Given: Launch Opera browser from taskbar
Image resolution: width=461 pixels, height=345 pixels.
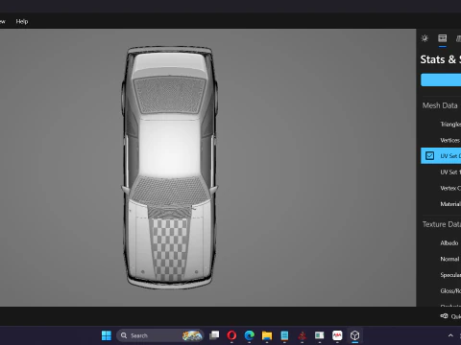Looking at the screenshot, I should click(231, 335).
